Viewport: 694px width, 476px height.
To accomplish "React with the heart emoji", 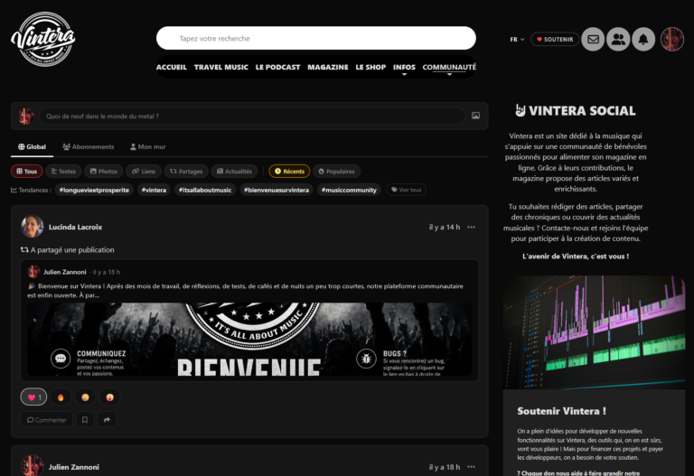I will 33,397.
